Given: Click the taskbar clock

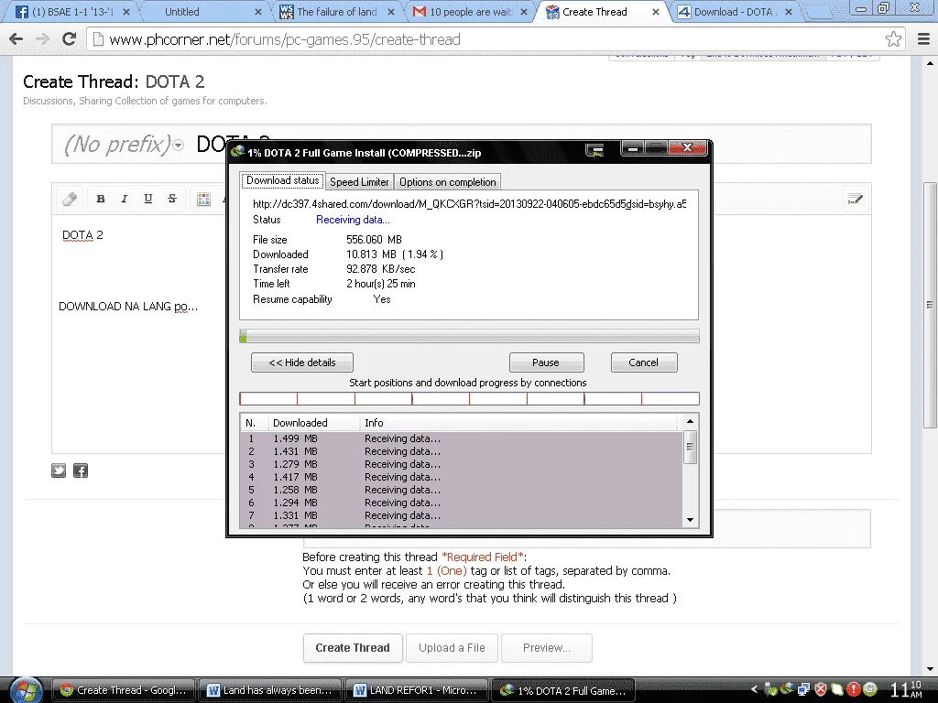Looking at the screenshot, I should [906, 690].
